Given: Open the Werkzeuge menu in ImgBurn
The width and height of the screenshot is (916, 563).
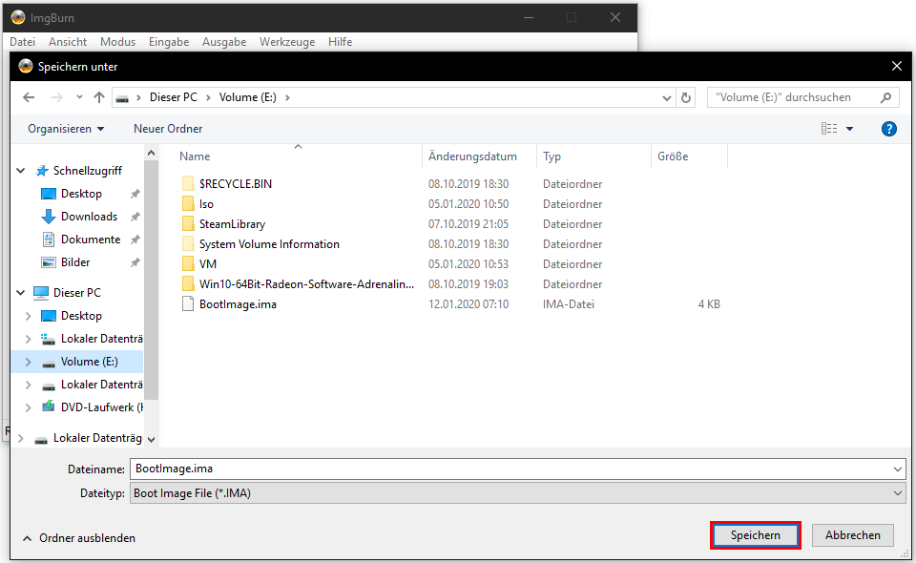Looking at the screenshot, I should 287,42.
